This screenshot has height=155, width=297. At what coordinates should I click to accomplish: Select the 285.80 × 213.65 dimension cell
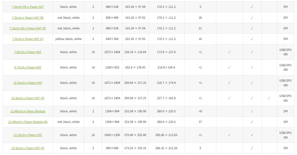(x=166, y=135)
